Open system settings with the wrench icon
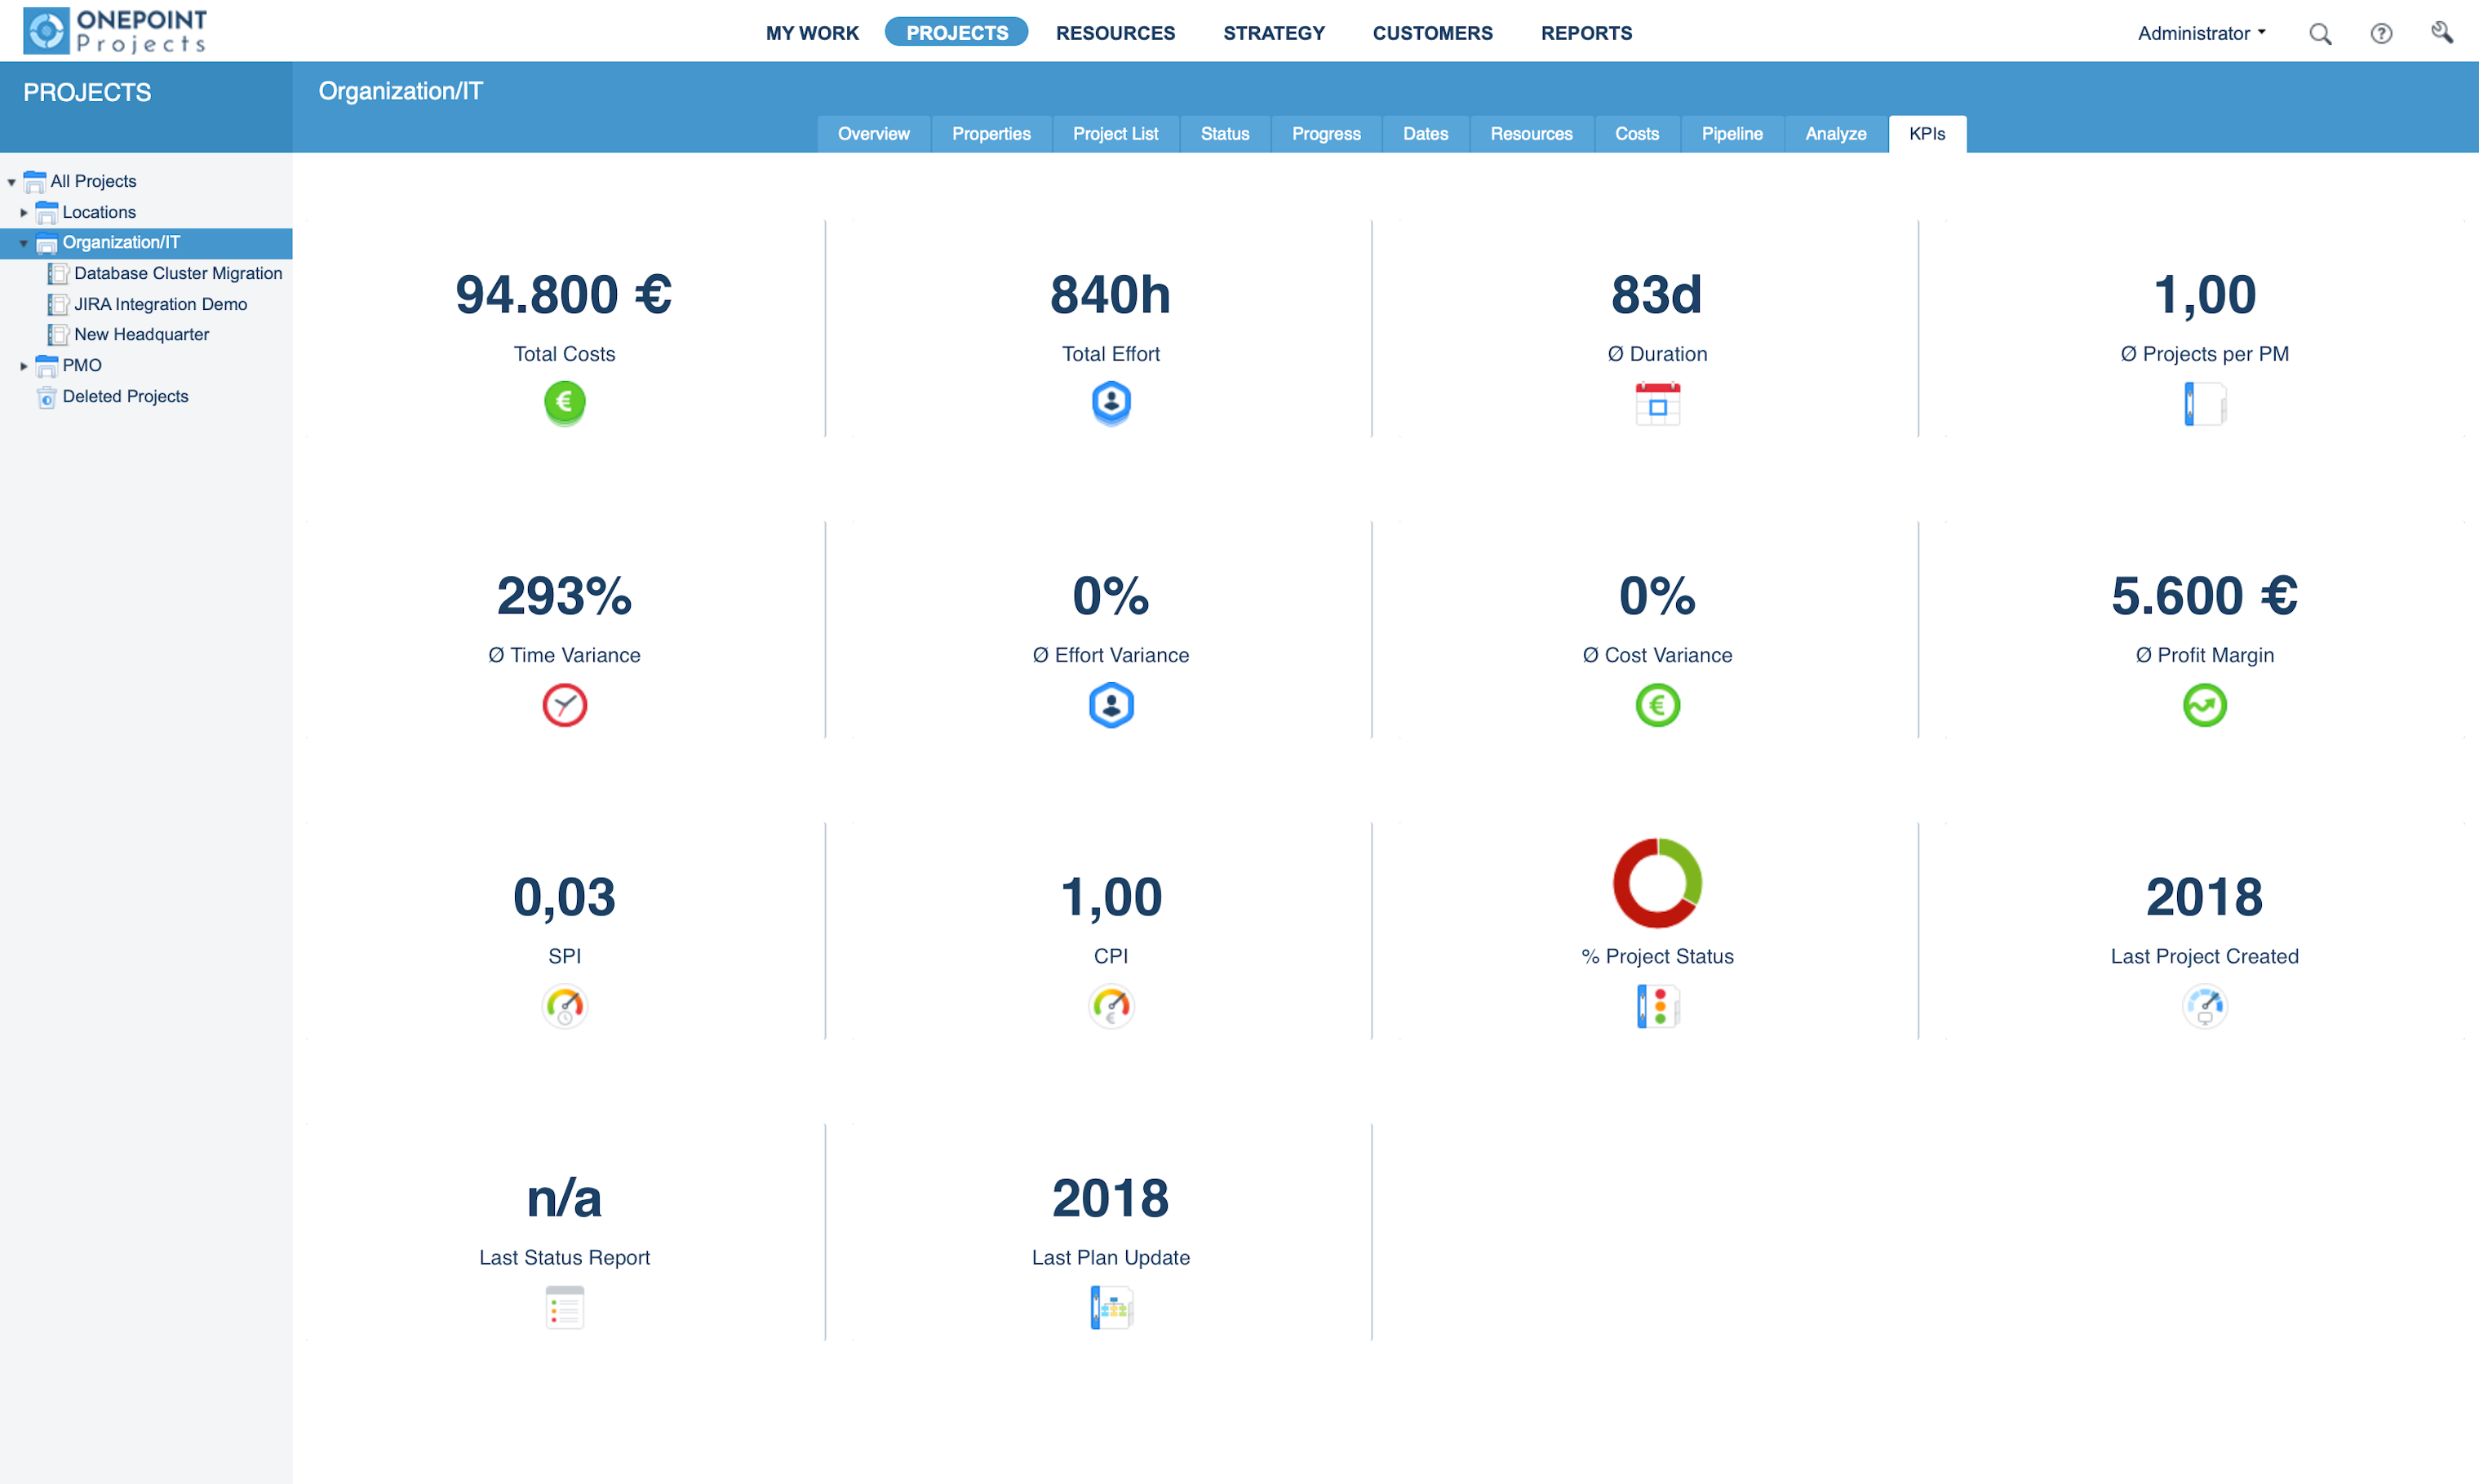The width and height of the screenshot is (2479, 1484). click(x=2443, y=33)
